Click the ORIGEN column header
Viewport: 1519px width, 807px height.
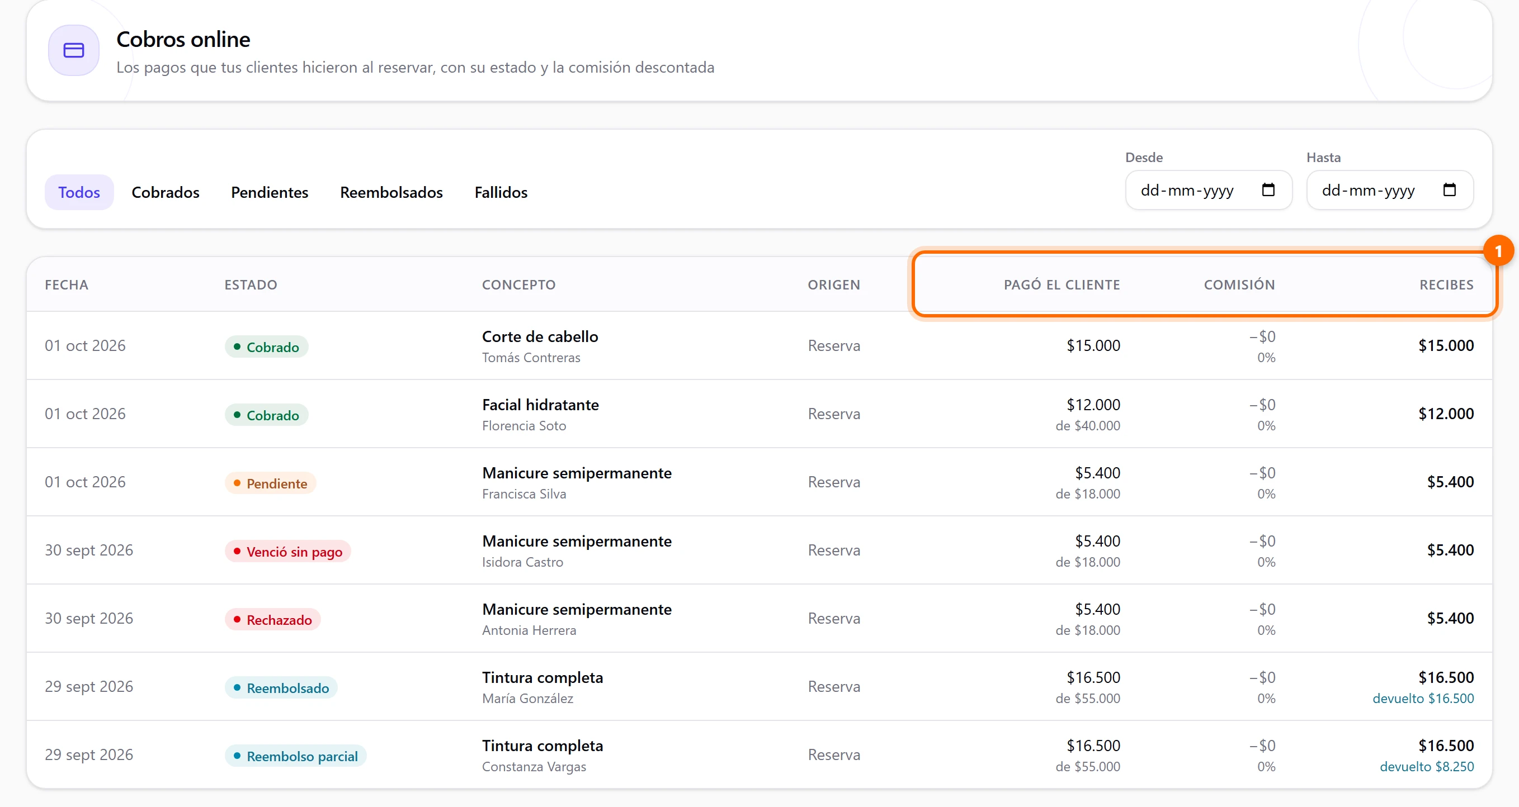(834, 284)
